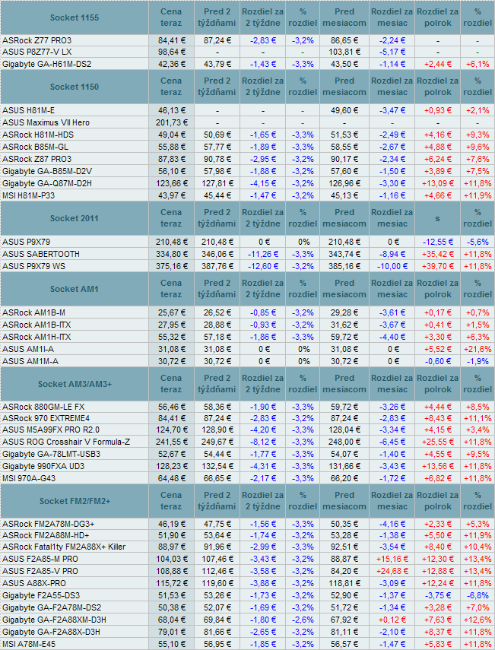The height and width of the screenshot is (650, 495).
Task: Click the -12,55 € half-year value for ASUS P9X79
Action: click(438, 242)
